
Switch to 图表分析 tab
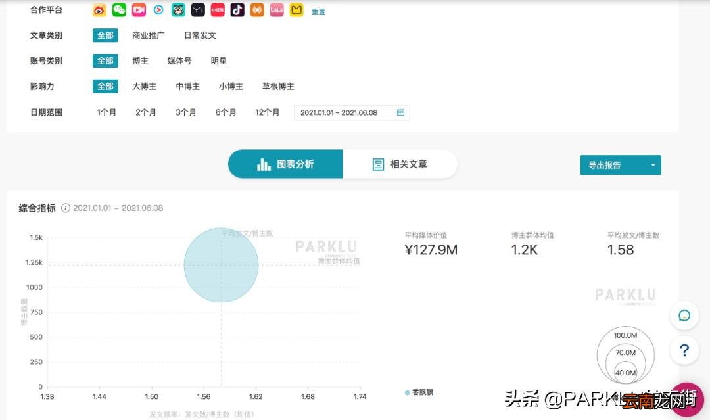pos(285,164)
